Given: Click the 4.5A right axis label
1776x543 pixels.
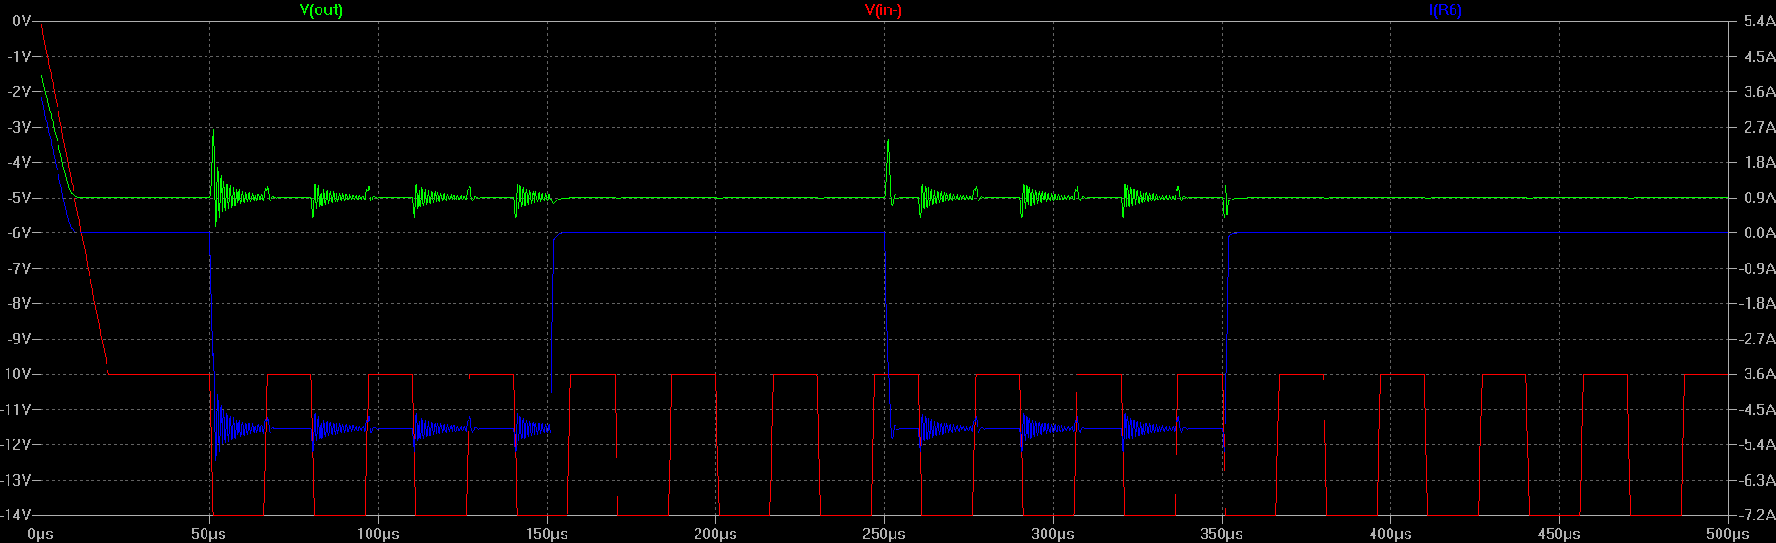Looking at the screenshot, I should 1759,56.
